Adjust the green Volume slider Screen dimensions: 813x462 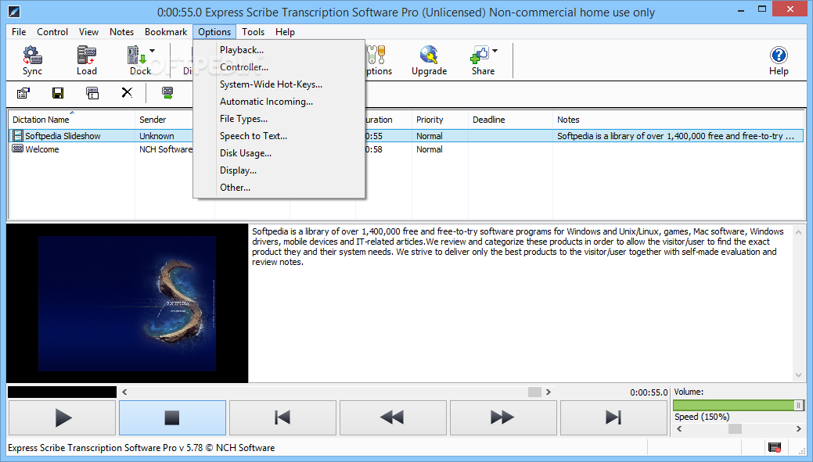click(739, 406)
